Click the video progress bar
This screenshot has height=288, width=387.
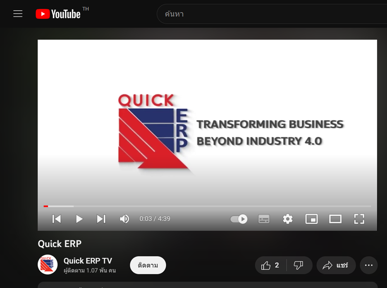pos(207,206)
